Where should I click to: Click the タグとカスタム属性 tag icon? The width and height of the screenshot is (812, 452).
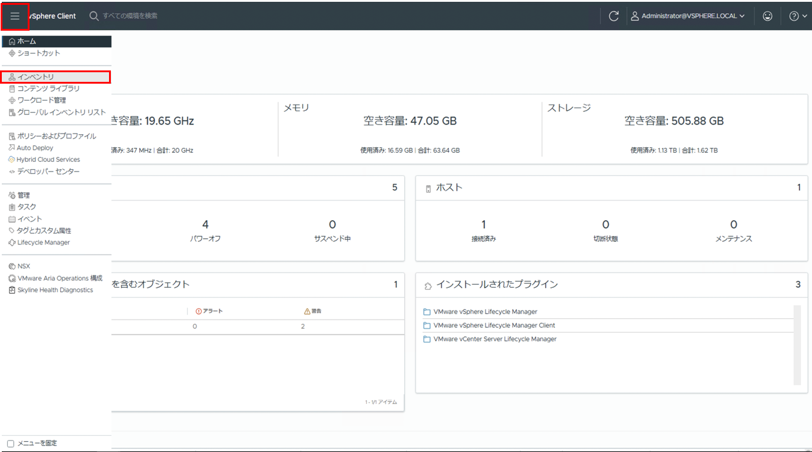12,231
